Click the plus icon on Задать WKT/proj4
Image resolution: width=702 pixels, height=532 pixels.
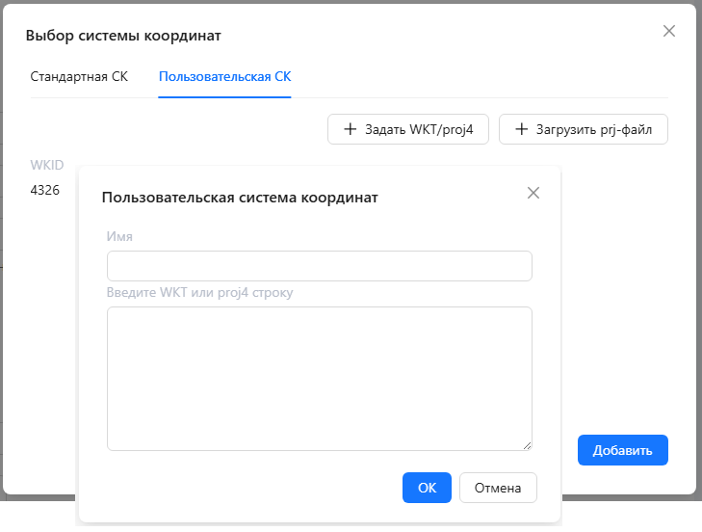(x=350, y=129)
